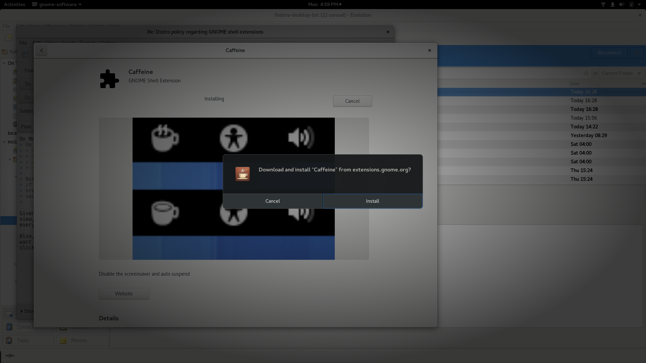Click Reconnect in the Evolution window
This screenshot has height=363, width=646.
click(x=609, y=53)
